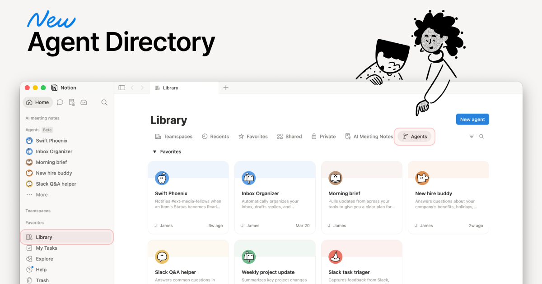Click the Inbox Organizer avatar in sidebar

tap(29, 151)
